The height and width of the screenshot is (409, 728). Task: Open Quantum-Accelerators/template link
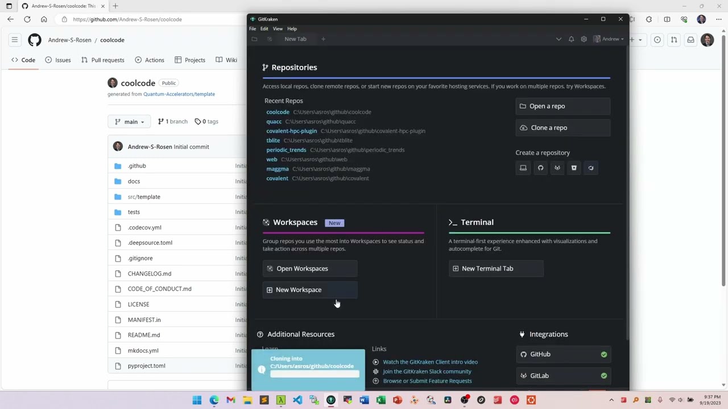tap(179, 94)
